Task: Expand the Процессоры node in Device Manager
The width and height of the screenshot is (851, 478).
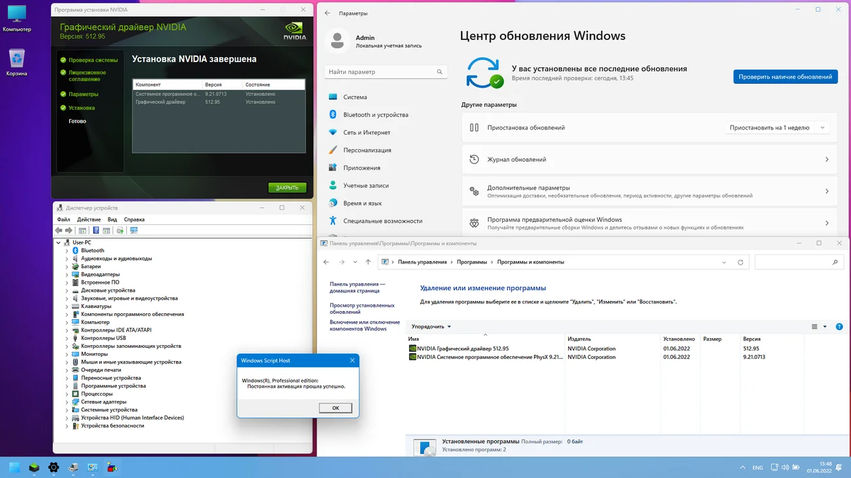Action: (x=67, y=394)
